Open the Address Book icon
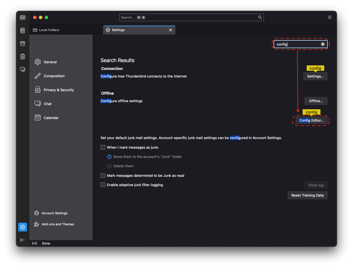 click(23, 30)
